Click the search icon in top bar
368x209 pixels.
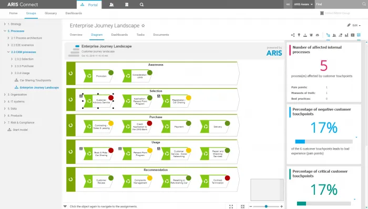(141, 4)
